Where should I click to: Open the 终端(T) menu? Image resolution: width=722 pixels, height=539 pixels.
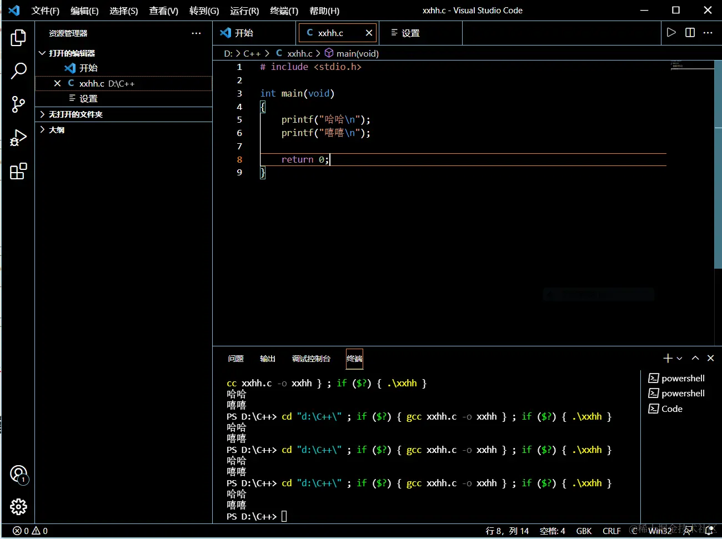pos(284,11)
